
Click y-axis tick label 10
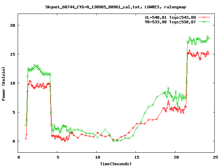click(12, 83)
